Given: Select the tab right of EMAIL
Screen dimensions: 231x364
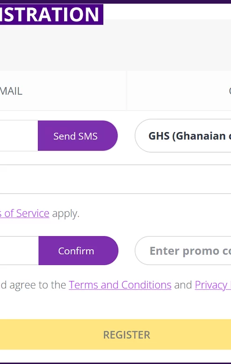Looking at the screenshot, I should 179,91.
